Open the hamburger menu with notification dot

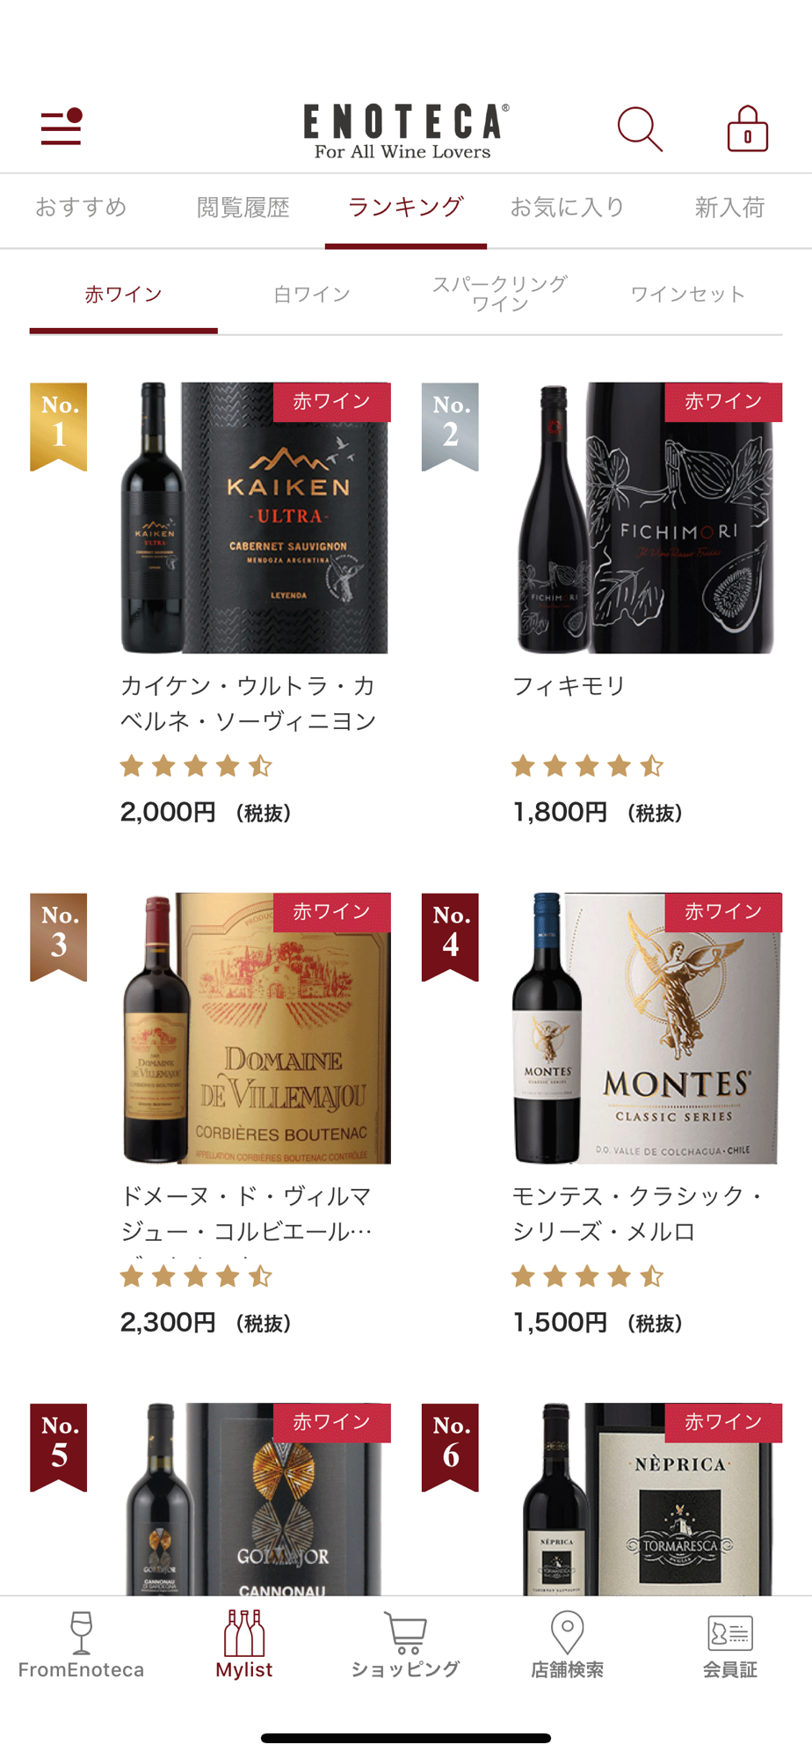pos(62,127)
